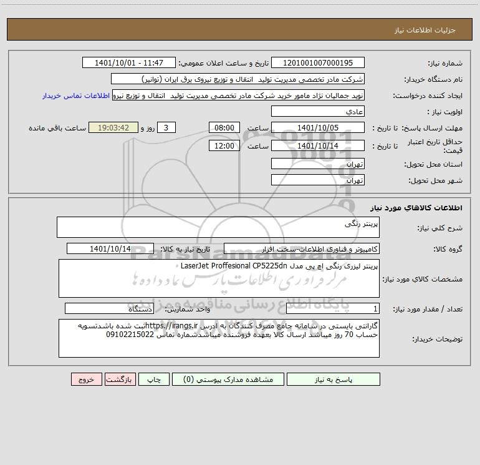Screen dimensions: 480x465
Task: Click the label 'تاریخ و ساعت اعلان عمومی:'
Action: [x=224, y=64]
